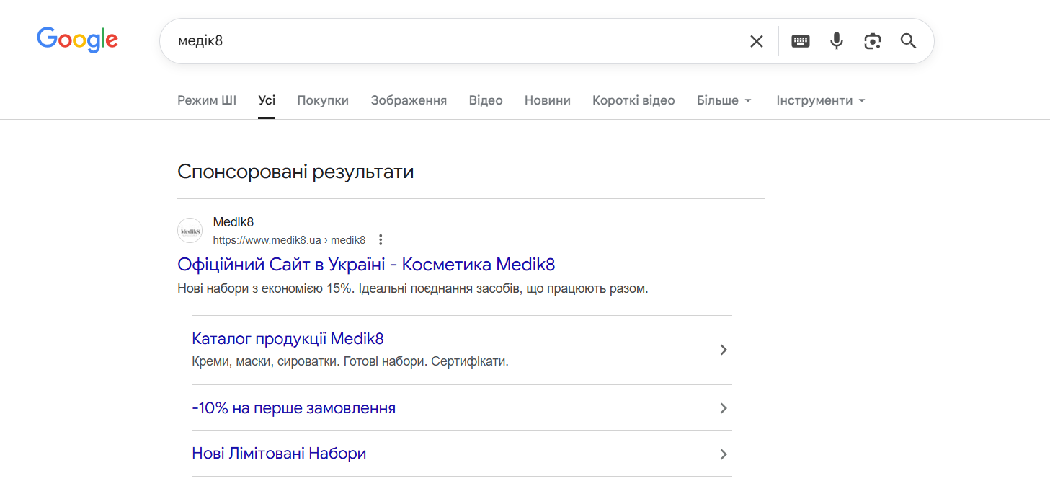This screenshot has width=1050, height=494.
Task: Open the three-dot menu next to the medik8.ua URL
Action: pos(381,240)
